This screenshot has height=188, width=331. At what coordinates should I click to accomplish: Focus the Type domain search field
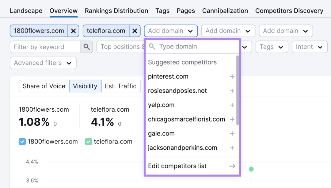click(x=192, y=47)
